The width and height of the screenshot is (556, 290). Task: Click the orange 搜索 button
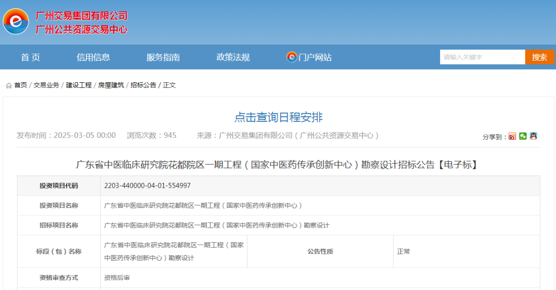[x=540, y=57]
